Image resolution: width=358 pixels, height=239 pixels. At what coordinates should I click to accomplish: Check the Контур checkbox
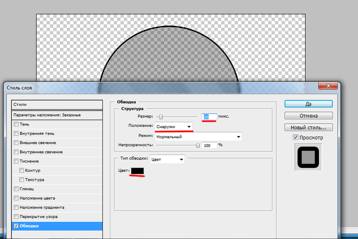click(x=21, y=170)
